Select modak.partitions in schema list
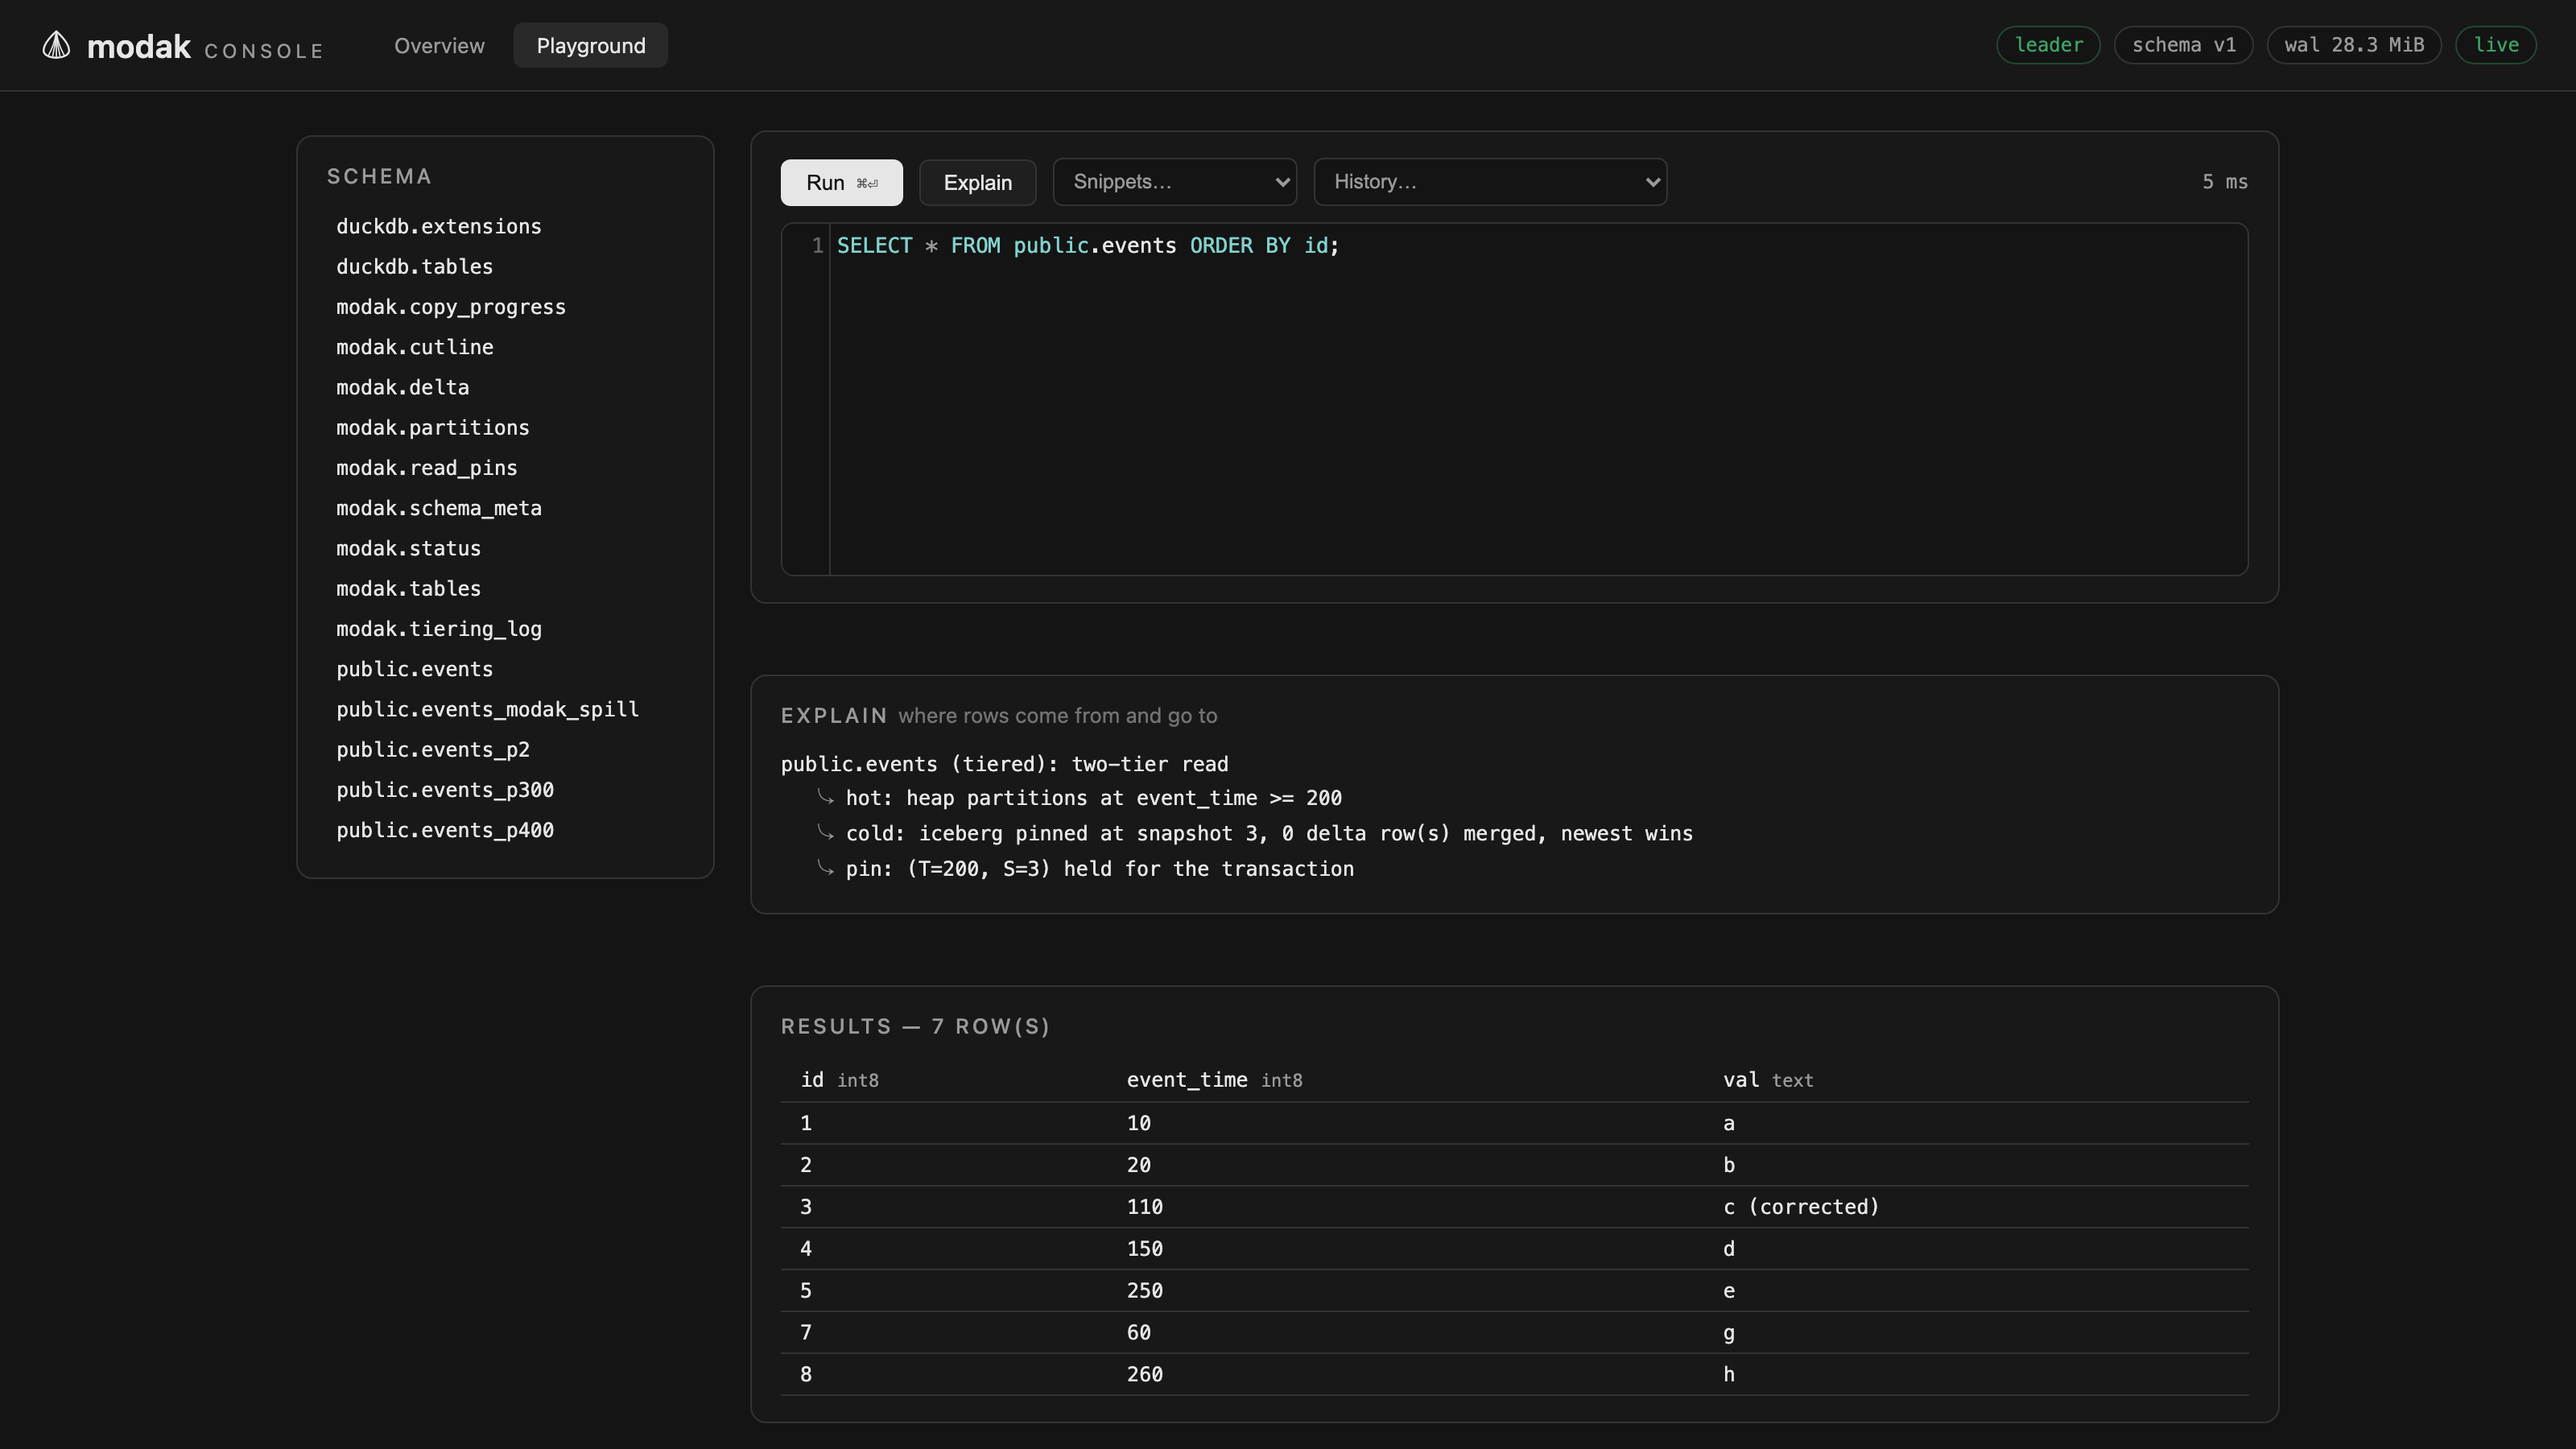 tap(433, 428)
